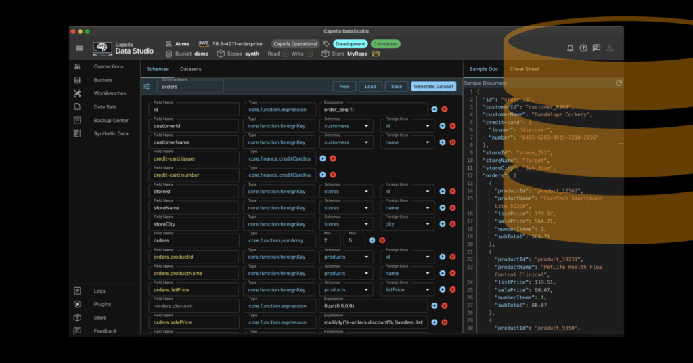Open Feedback in the sidebar
This screenshot has width=693, height=363.
104,330
